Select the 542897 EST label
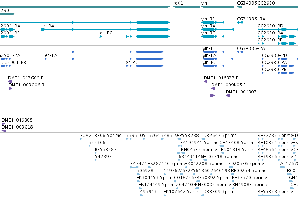 pos(103,157)
